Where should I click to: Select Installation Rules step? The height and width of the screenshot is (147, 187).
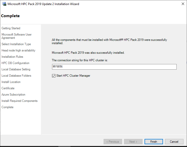click(12, 57)
